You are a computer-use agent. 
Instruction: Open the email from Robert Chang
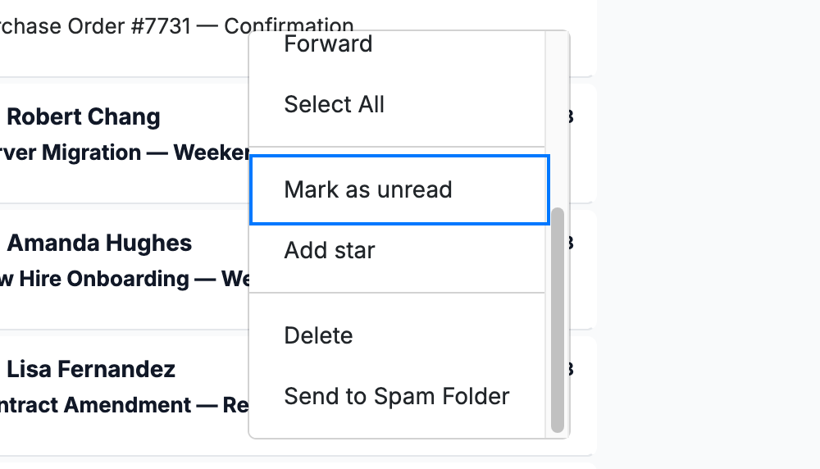pos(83,116)
